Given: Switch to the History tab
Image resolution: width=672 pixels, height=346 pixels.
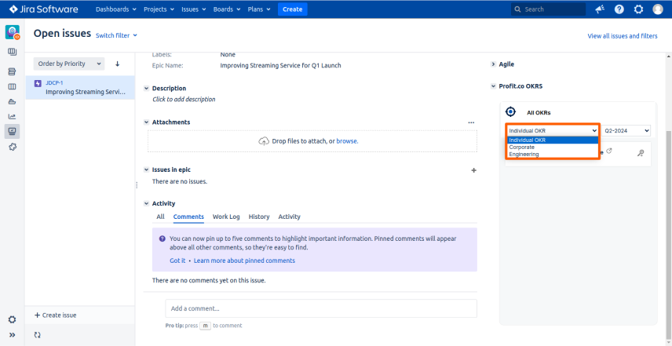Looking at the screenshot, I should tap(259, 217).
